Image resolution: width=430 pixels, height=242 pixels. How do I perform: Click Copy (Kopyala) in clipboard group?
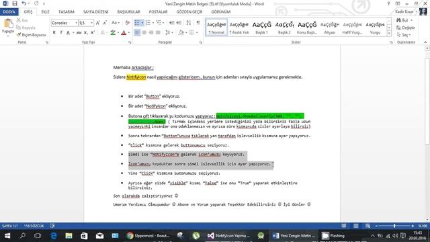click(x=26, y=28)
